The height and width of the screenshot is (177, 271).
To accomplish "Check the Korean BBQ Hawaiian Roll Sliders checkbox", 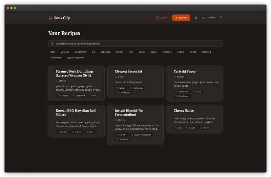I will (52, 108).
